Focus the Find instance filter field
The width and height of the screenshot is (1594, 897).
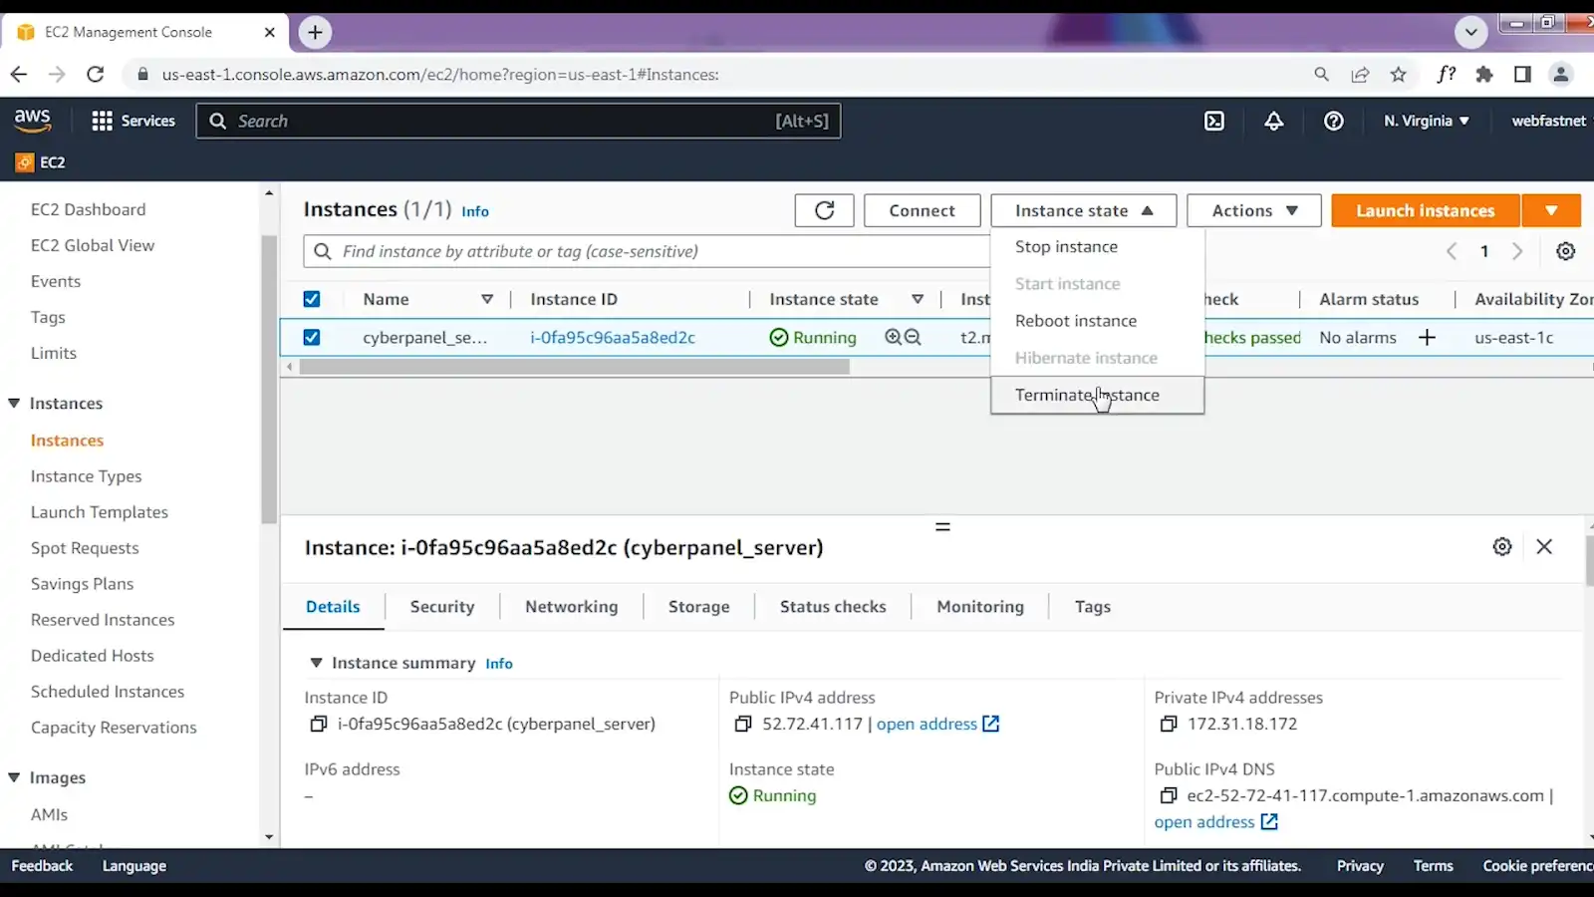[648, 251]
